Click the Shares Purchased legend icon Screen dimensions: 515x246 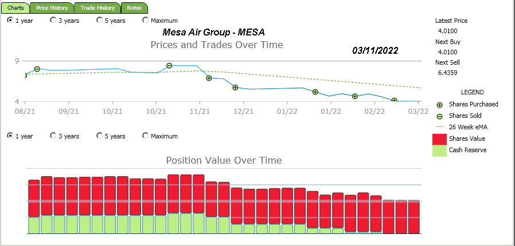[440, 105]
